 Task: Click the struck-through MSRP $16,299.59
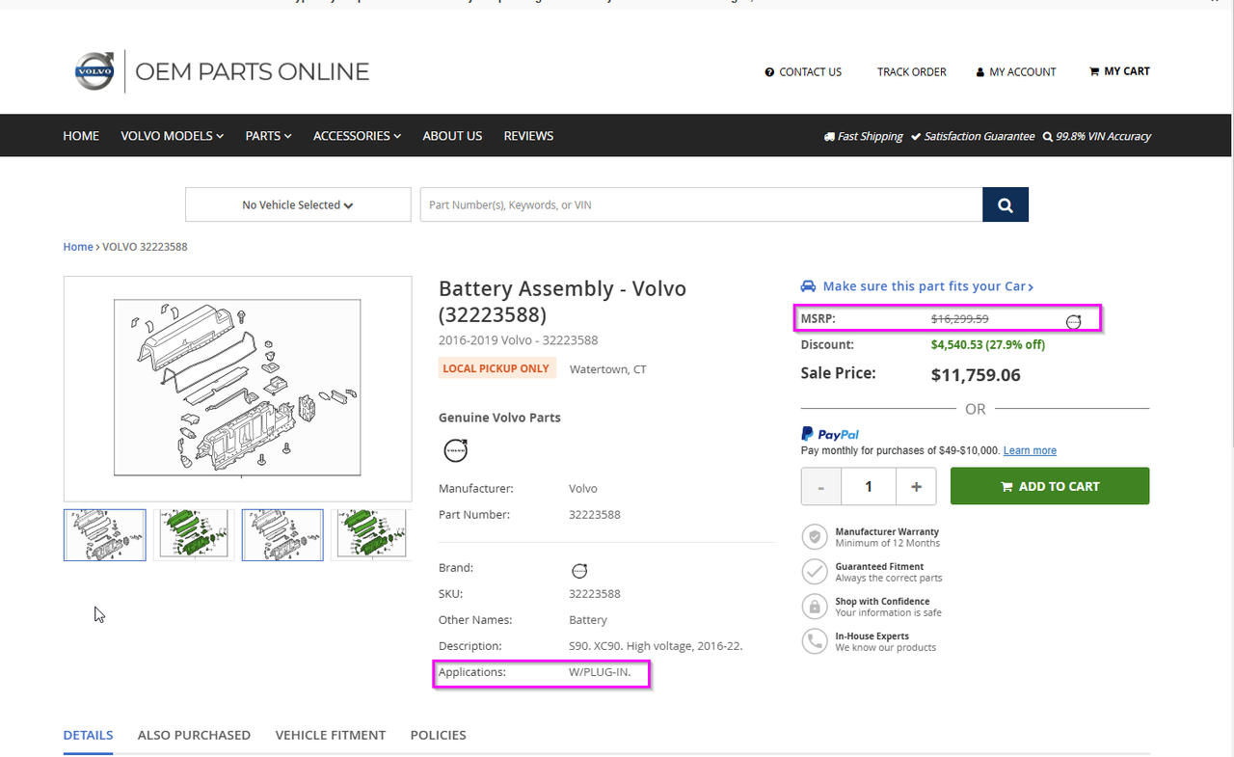click(x=959, y=318)
